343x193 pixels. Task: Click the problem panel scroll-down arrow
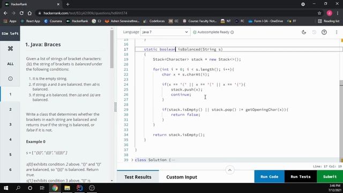point(112,181)
